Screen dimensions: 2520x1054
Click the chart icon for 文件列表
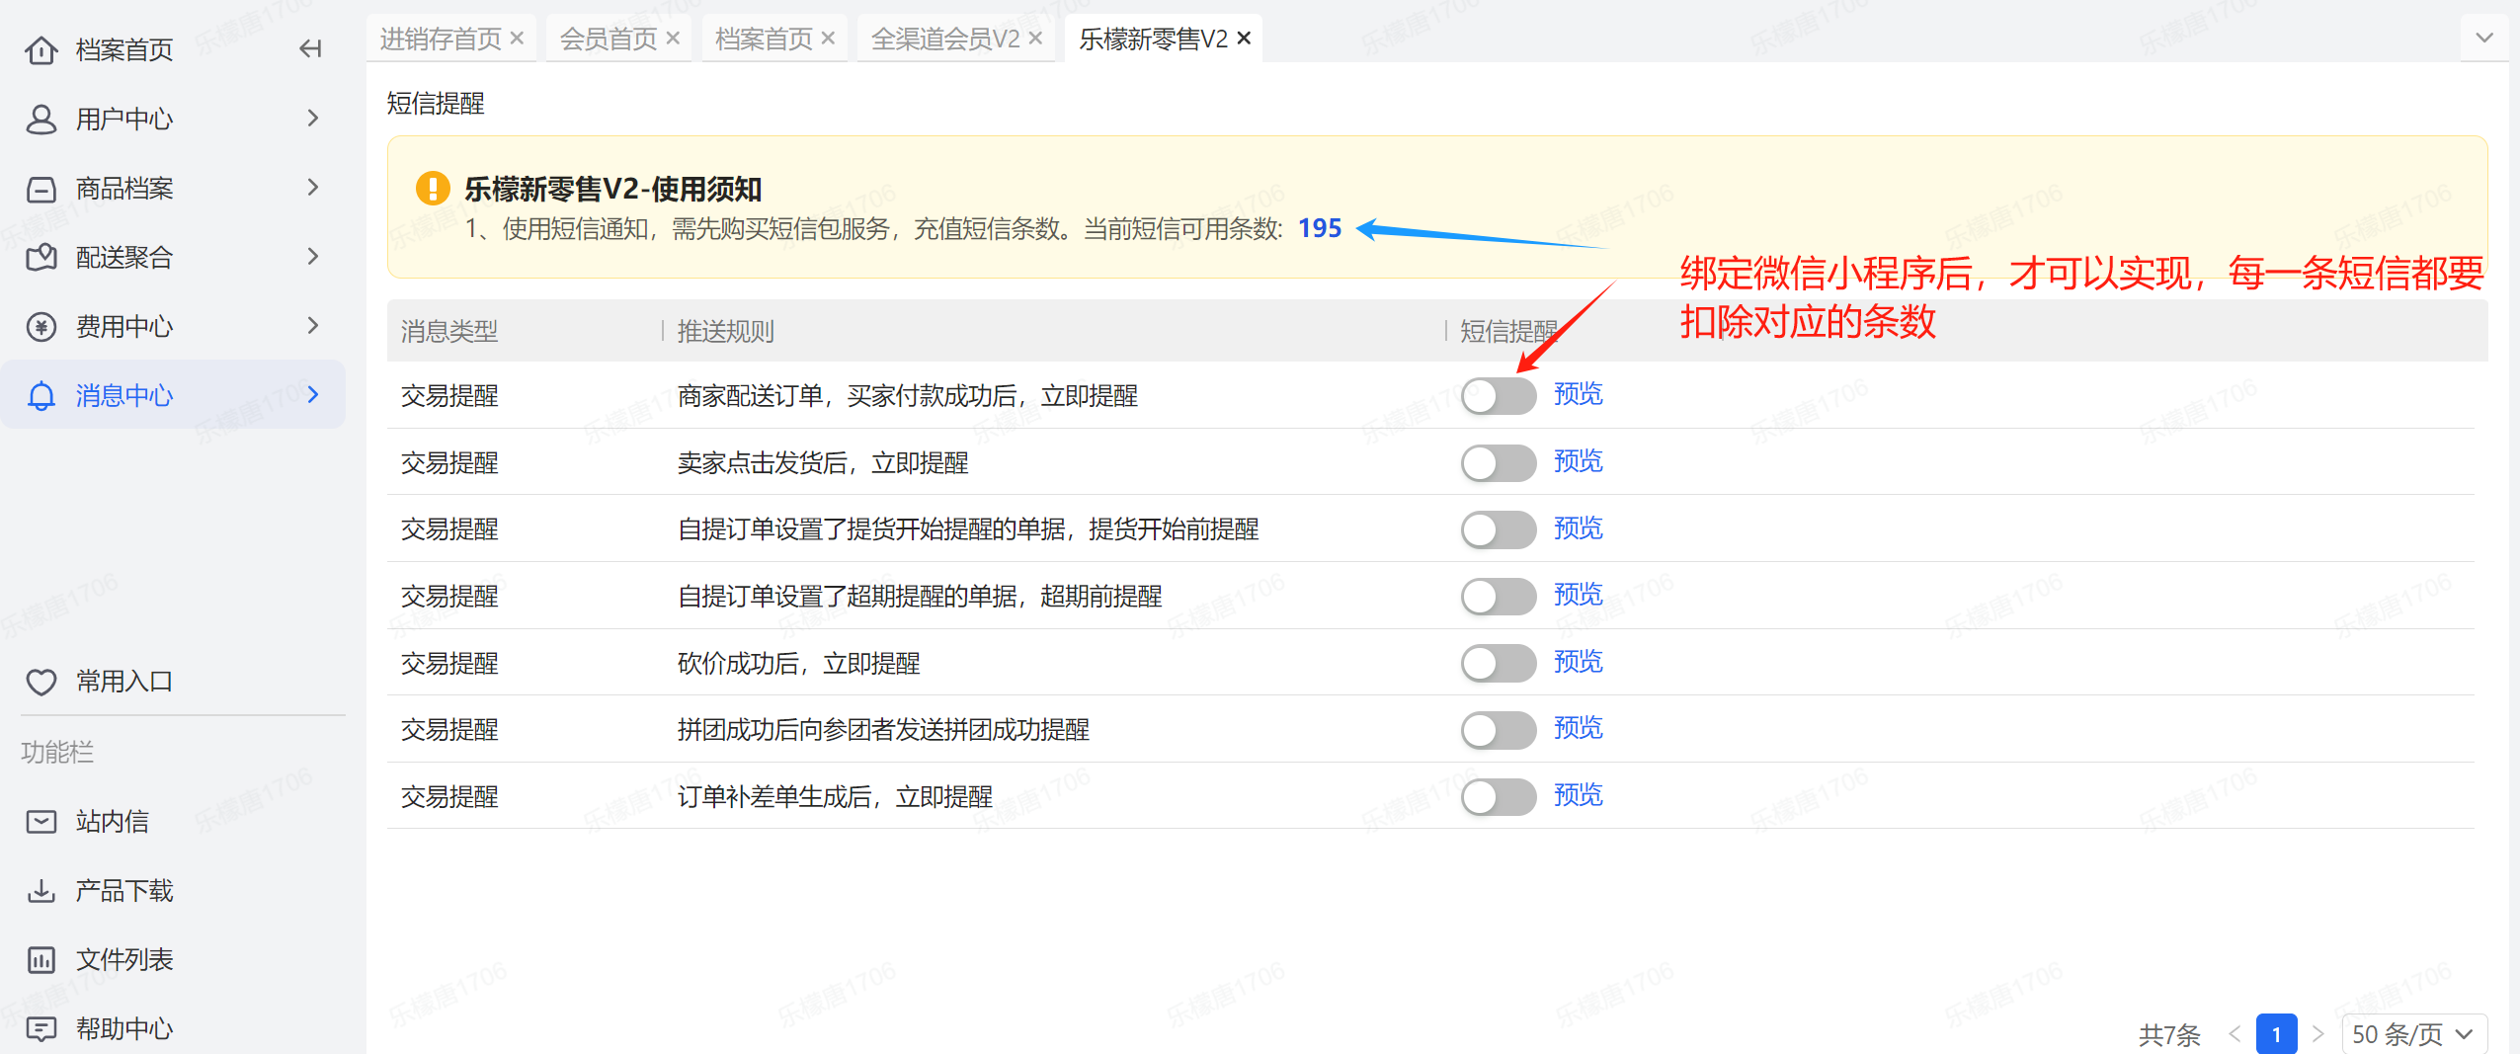pos(41,959)
